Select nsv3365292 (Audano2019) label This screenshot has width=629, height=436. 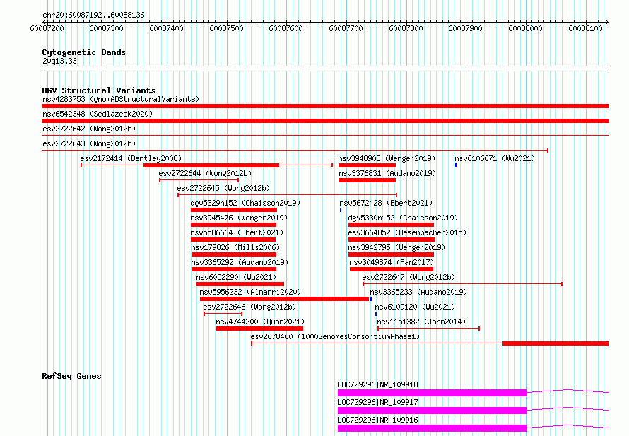tap(240, 262)
